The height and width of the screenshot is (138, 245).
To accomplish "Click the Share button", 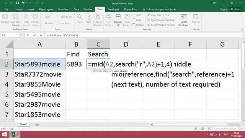I will click(236, 9).
